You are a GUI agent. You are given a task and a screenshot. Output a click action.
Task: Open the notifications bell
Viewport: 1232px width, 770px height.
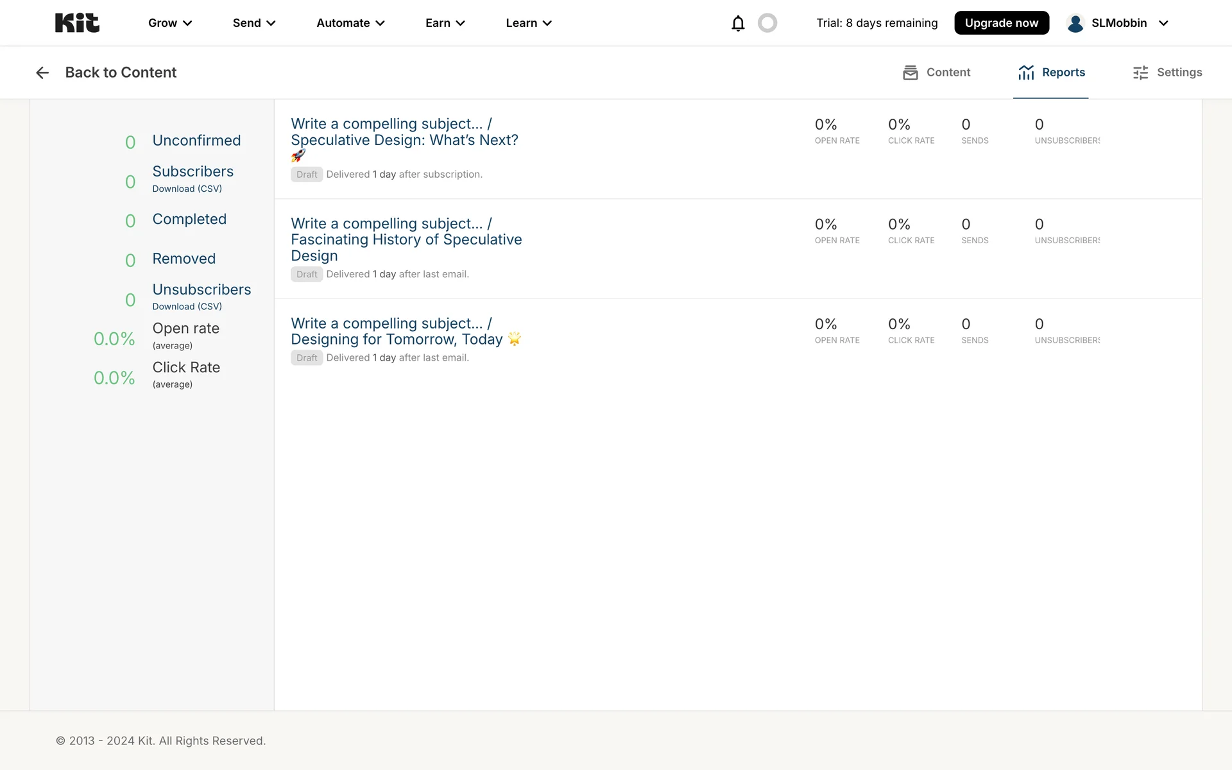[738, 23]
